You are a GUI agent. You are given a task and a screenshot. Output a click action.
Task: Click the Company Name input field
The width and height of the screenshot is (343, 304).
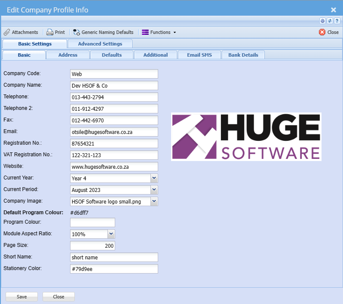click(114, 86)
